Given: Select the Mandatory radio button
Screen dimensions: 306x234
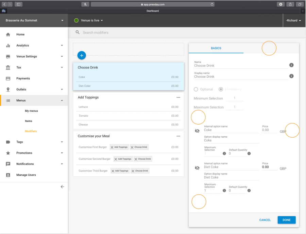Looking at the screenshot, I should tap(221, 89).
